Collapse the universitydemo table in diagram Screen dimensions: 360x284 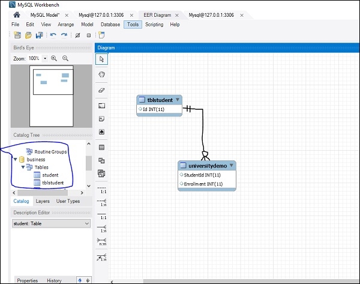(232, 166)
